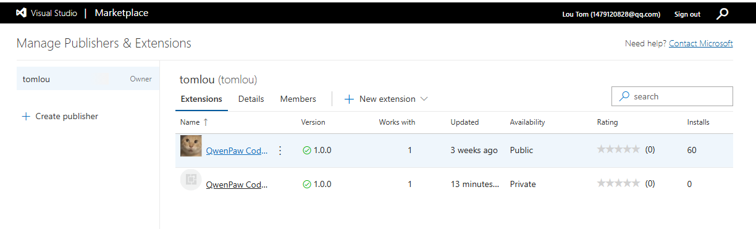This screenshot has height=229, width=756.
Task: Open the Marketplace header link
Action: pos(122,13)
